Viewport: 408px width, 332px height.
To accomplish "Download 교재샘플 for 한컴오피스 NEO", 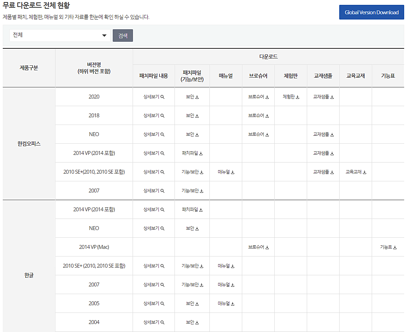I will [323, 134].
